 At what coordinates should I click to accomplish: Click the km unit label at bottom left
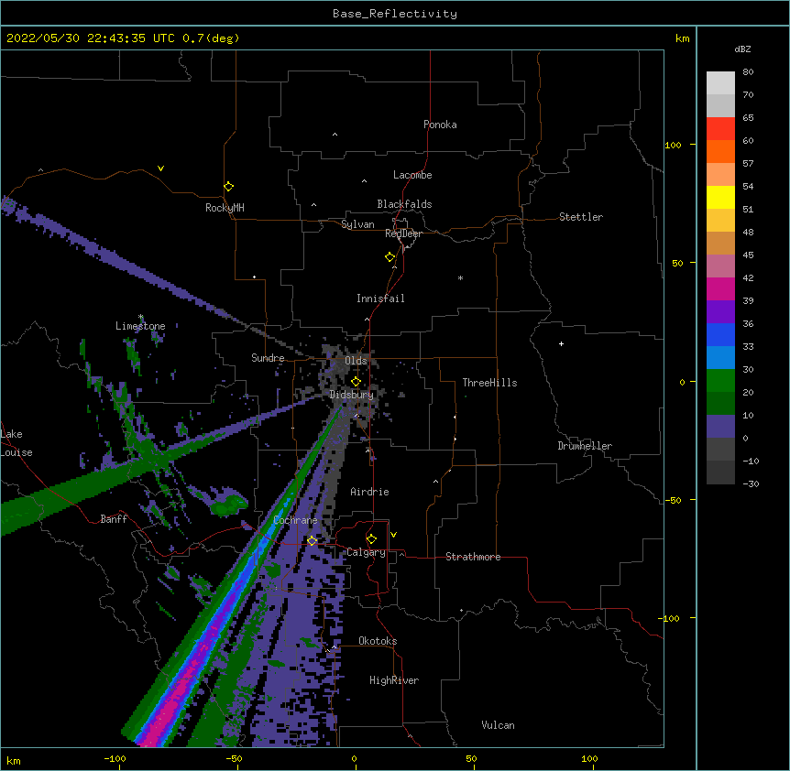(14, 760)
